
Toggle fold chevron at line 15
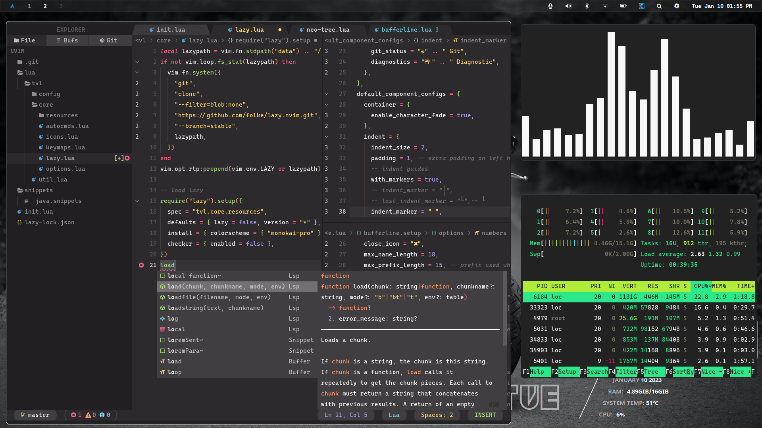coord(137,201)
